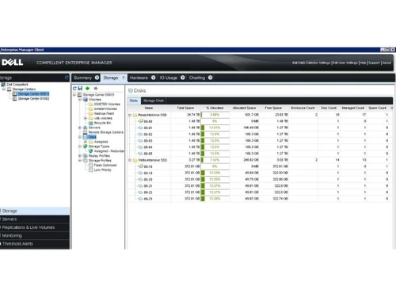Expand the Servers tree node
396x297 pixels.
[80, 128]
